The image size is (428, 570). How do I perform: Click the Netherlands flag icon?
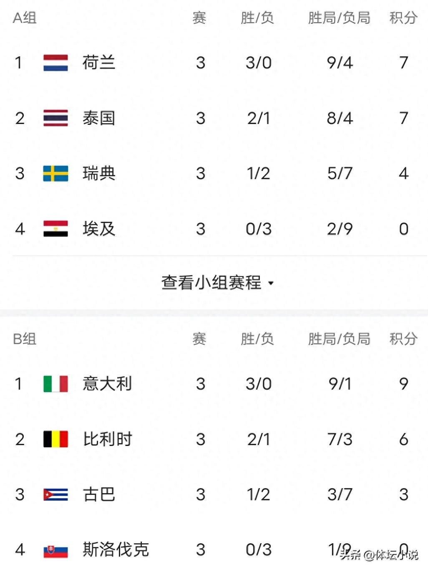[x=55, y=63]
